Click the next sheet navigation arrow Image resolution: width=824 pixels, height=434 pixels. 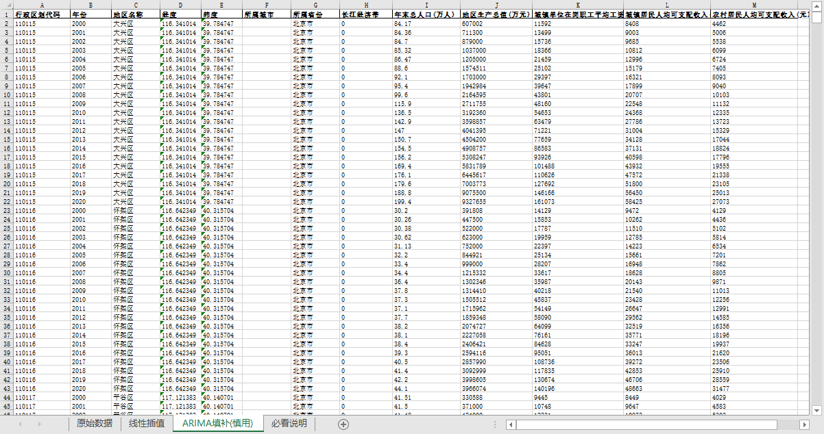pos(39,424)
